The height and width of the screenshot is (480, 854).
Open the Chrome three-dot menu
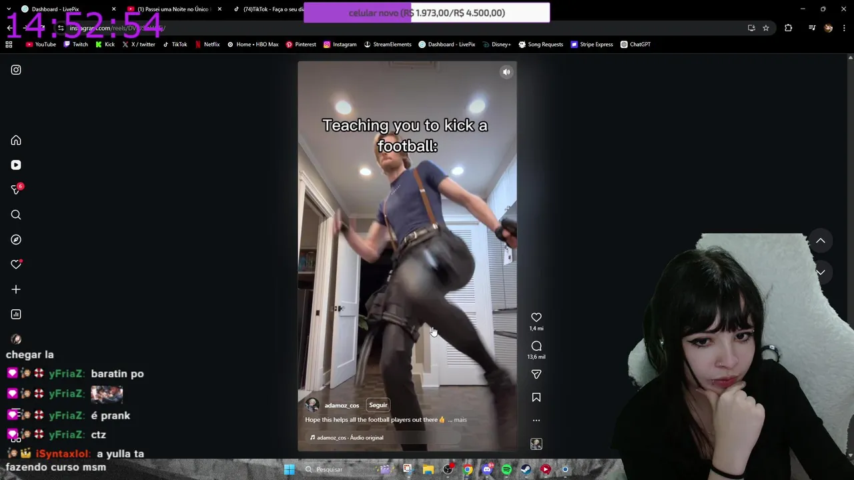[x=845, y=28]
